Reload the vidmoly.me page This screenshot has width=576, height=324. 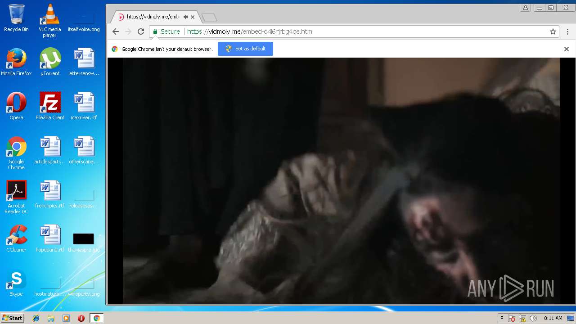141,31
